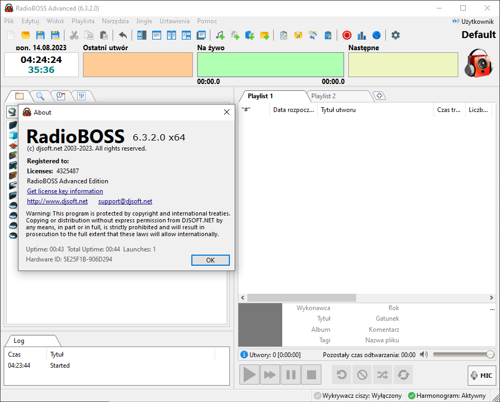This screenshot has height=402, width=500.
Task: Click the Get license key information link
Action: coord(65,191)
